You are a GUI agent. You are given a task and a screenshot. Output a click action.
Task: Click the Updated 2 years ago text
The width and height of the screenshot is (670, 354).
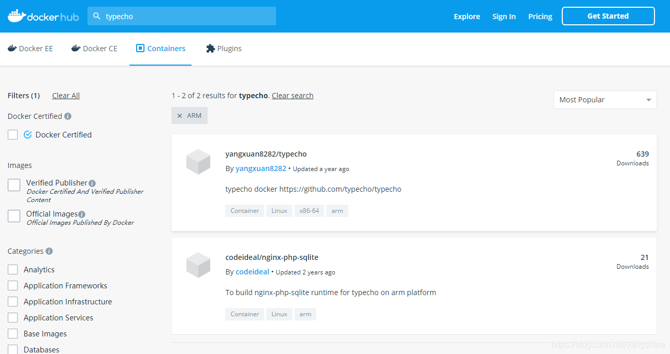(305, 272)
